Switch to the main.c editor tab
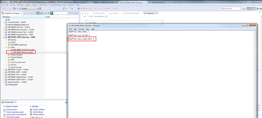The width and height of the screenshot is (262, 118). tap(85, 13)
